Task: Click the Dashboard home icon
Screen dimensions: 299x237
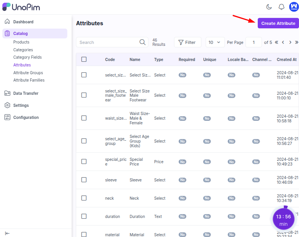Action: (7, 21)
